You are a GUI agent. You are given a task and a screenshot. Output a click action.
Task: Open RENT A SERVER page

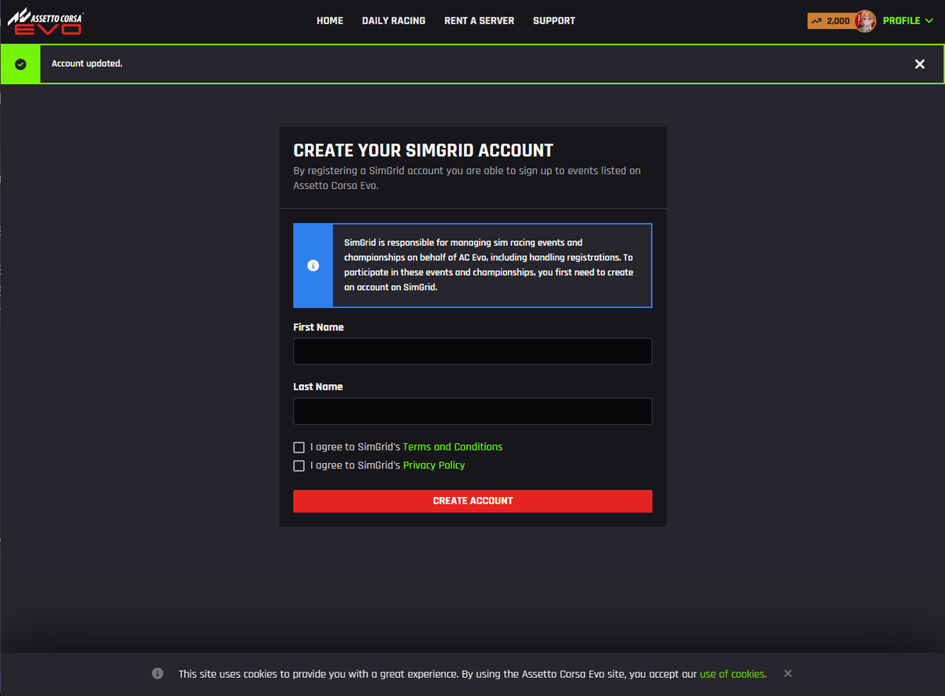coord(479,20)
